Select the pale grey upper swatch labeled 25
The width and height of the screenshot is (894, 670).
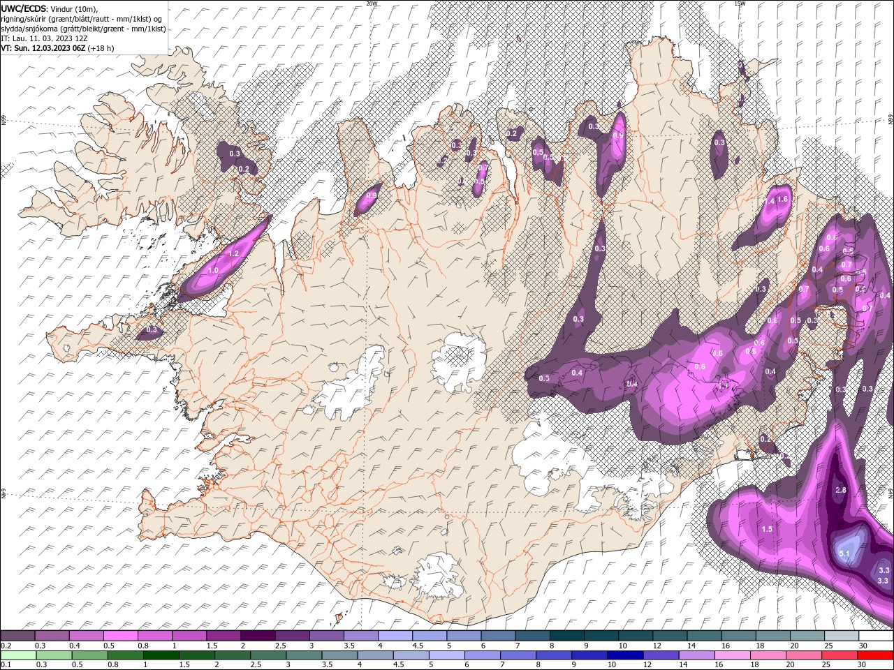pos(842,636)
